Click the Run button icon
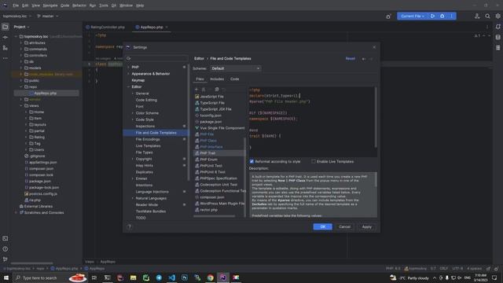The image size is (503, 283). (432, 16)
